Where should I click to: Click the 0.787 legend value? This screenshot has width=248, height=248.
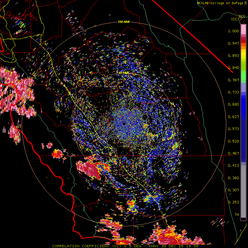point(233,80)
